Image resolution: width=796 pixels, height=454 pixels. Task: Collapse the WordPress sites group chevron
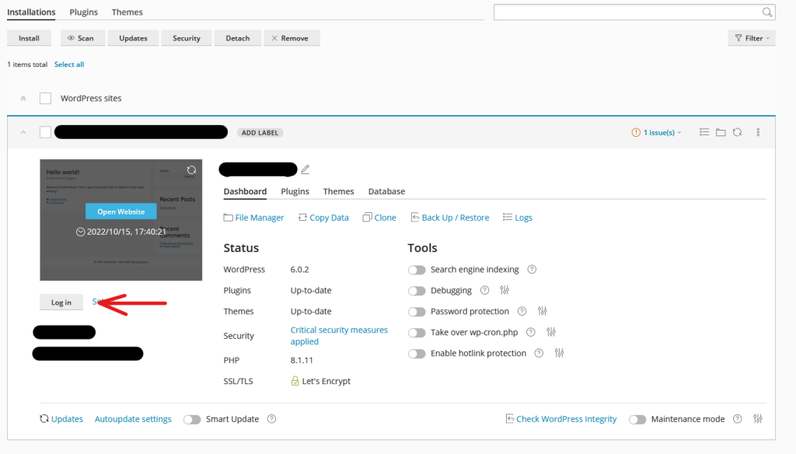(x=23, y=98)
